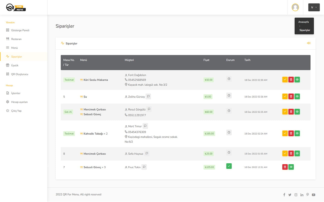View the Kahvaltı Tabağı order
This screenshot has height=202, width=324.
pyautogui.click(x=297, y=133)
